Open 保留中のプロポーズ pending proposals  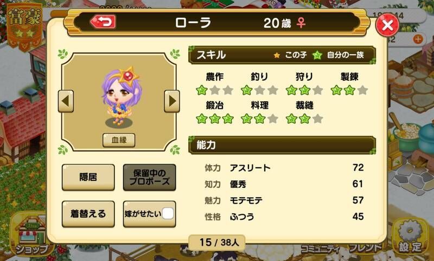pyautogui.click(x=150, y=177)
